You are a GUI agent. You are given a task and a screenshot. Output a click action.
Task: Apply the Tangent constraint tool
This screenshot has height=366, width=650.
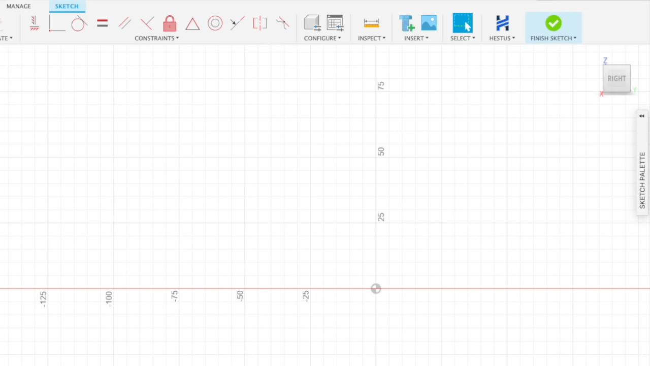[x=79, y=23]
